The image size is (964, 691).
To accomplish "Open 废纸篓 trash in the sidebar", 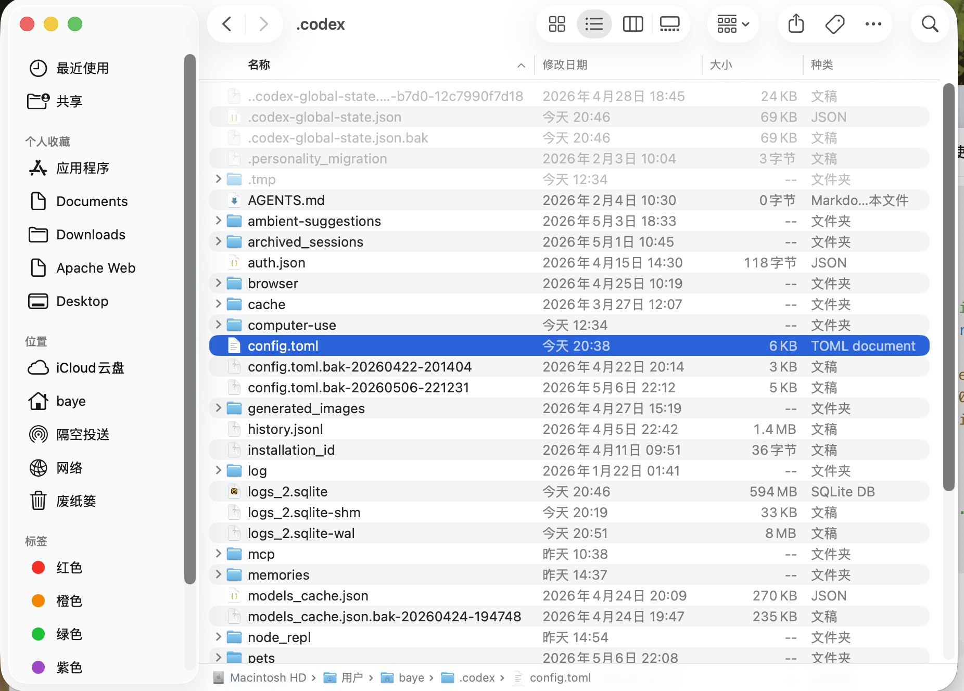I will [62, 501].
